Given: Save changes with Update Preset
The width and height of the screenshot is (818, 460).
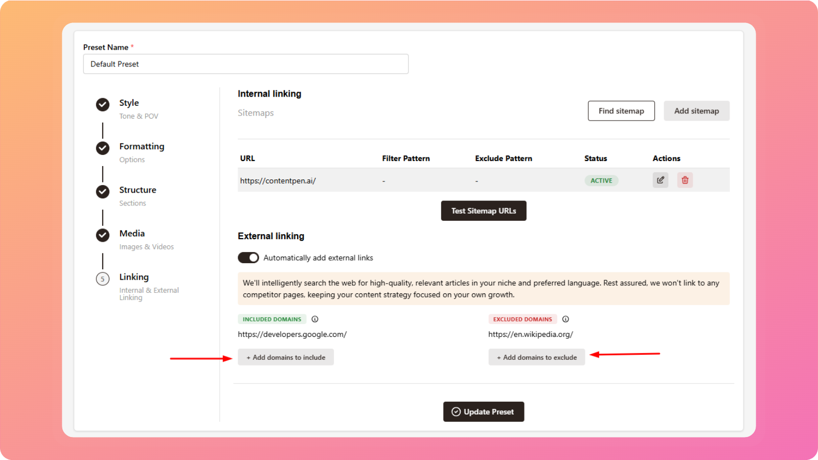Looking at the screenshot, I should click(x=483, y=412).
